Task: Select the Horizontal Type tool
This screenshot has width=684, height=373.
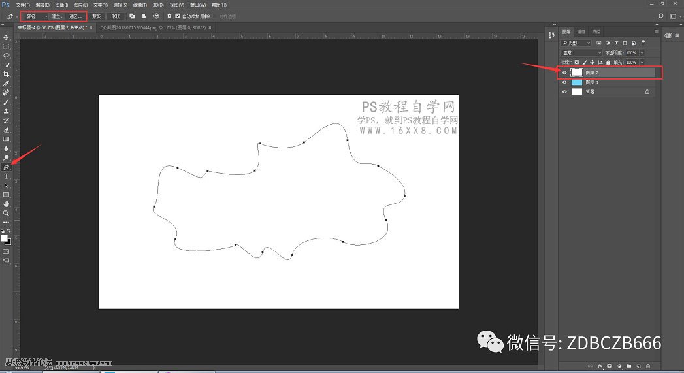Action: point(6,176)
